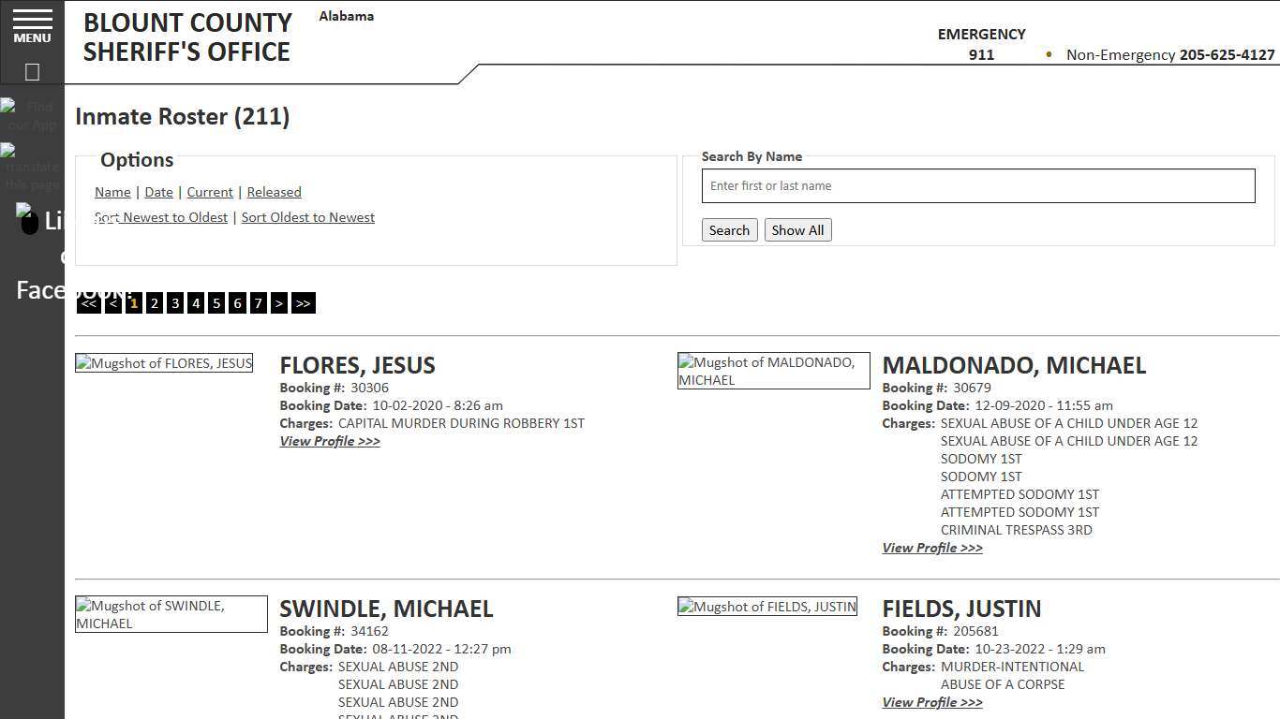Jump to first page using << control
This screenshot has width=1280, height=719.
(x=88, y=302)
